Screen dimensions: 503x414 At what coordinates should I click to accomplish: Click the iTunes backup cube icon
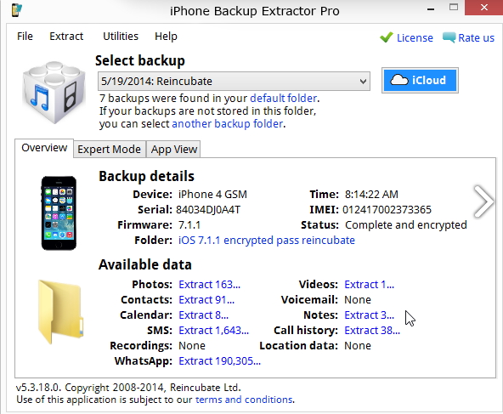tap(54, 92)
